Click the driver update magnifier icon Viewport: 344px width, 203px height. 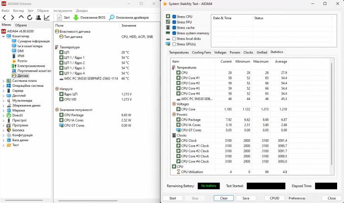click(112, 17)
